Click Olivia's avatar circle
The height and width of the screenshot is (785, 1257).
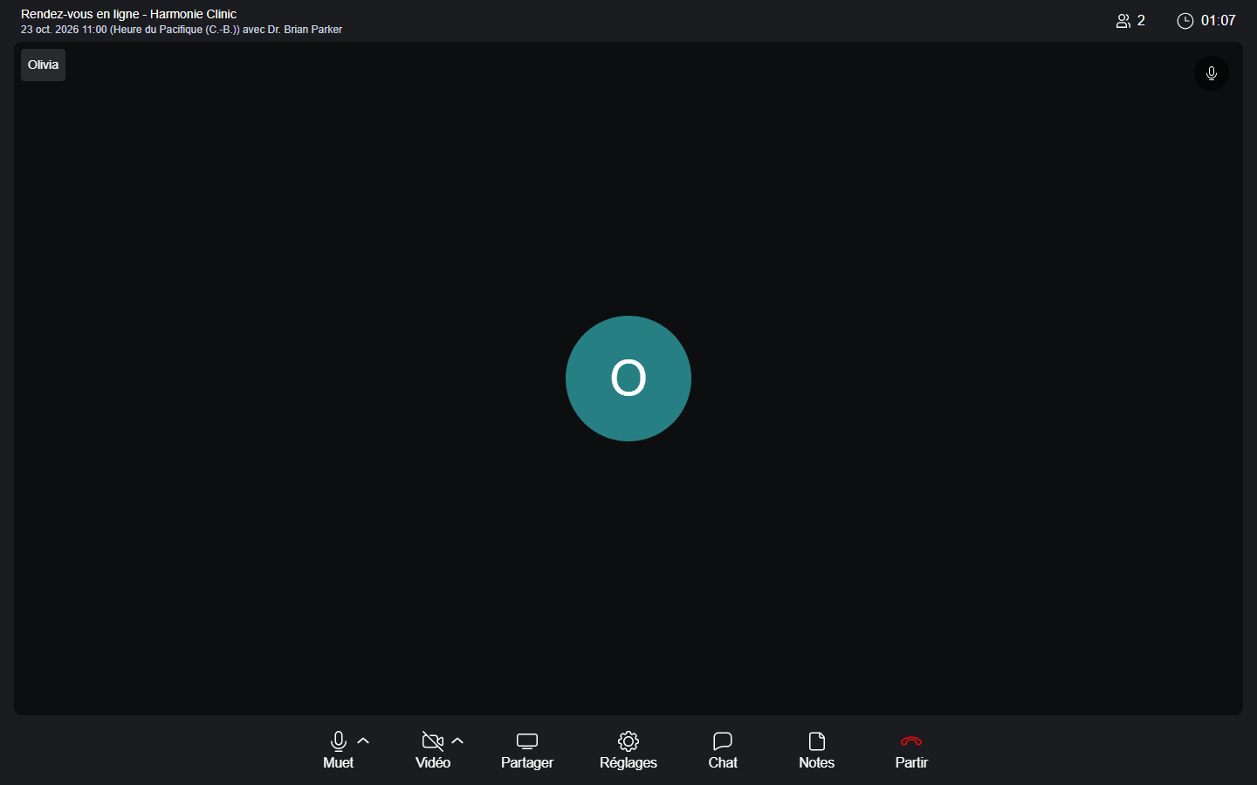[x=628, y=379]
